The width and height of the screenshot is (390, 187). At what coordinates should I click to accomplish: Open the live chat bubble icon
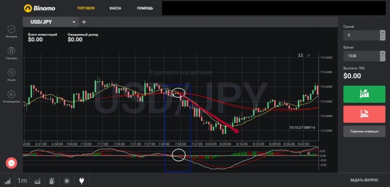(x=12, y=163)
